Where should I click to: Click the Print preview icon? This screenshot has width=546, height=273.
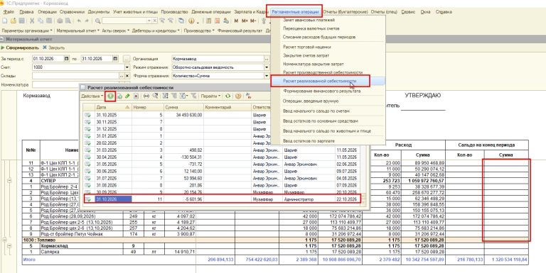[68, 21]
